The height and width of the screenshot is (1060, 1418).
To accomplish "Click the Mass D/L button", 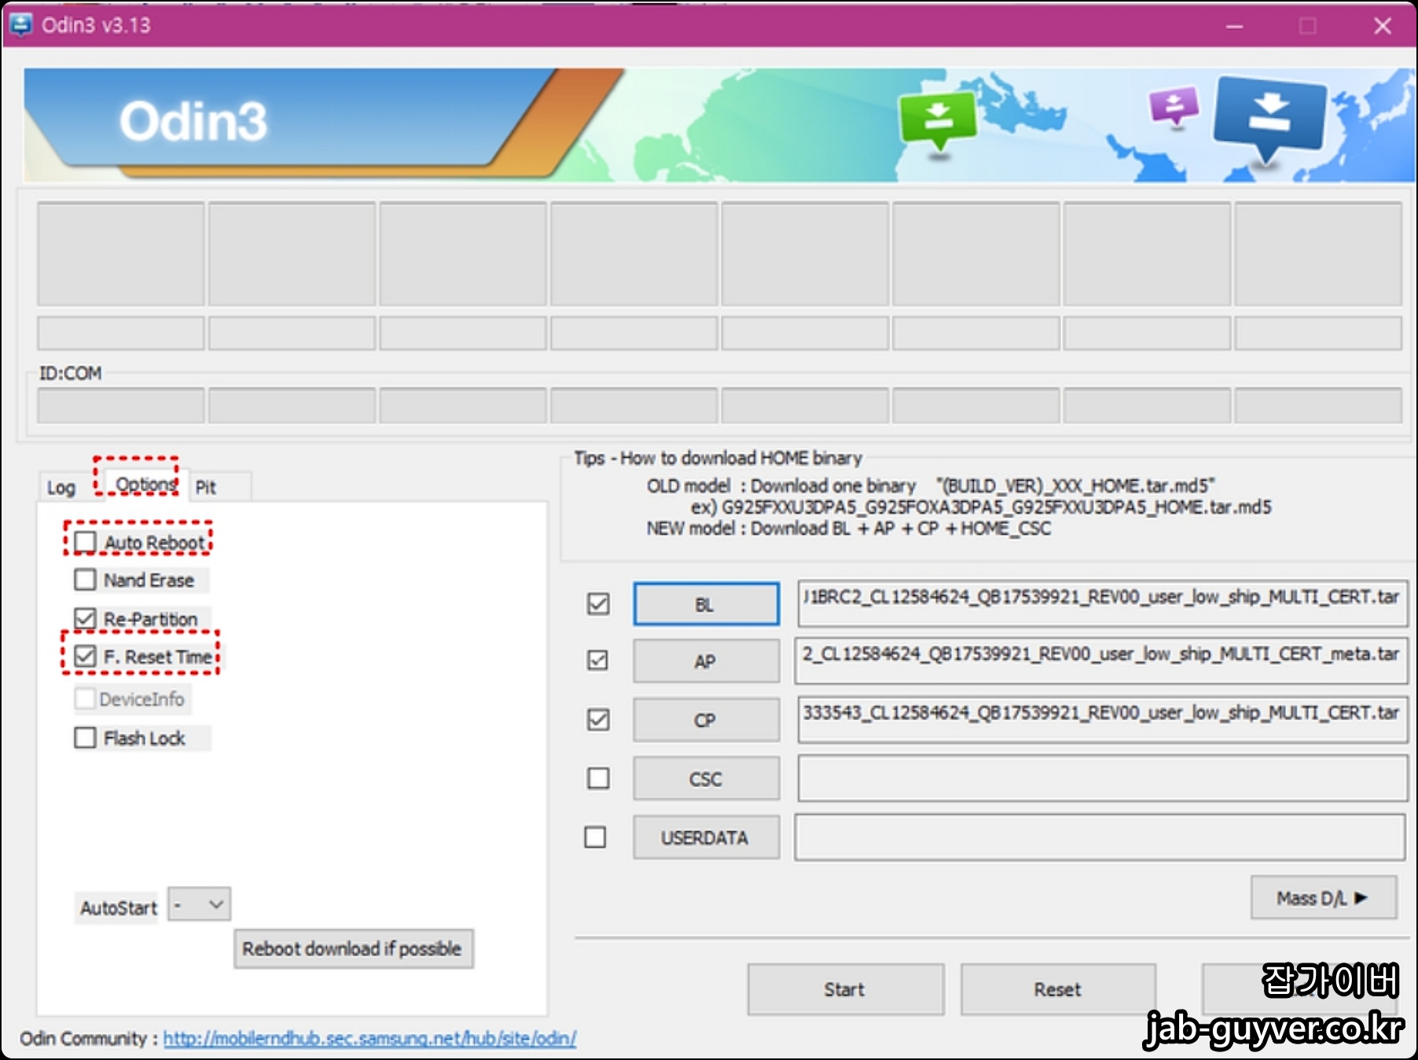I will click(1323, 897).
